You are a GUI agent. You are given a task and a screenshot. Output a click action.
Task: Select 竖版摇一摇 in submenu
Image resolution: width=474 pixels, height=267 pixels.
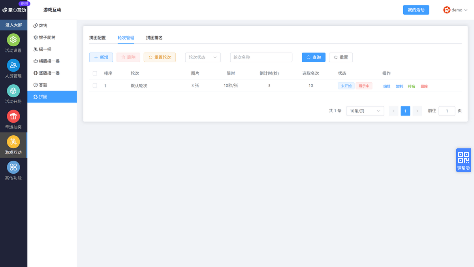click(52, 73)
